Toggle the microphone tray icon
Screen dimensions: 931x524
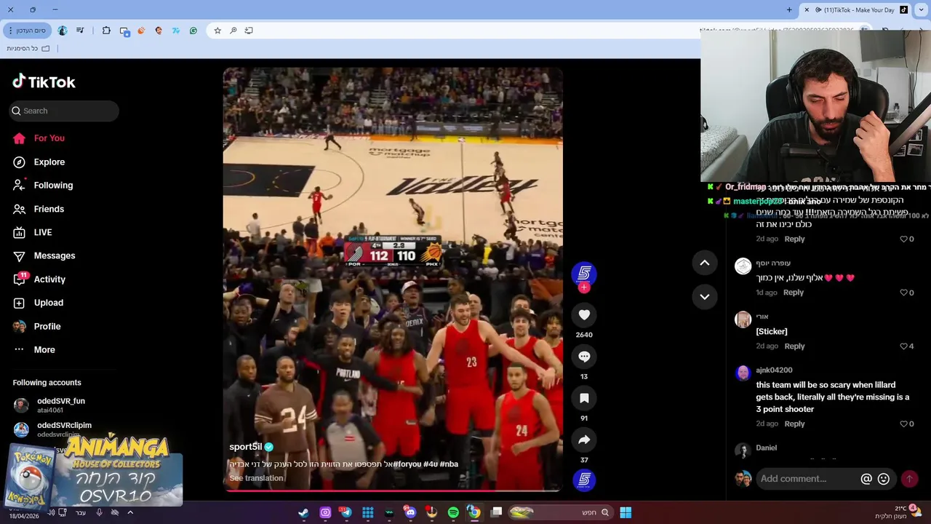99,512
